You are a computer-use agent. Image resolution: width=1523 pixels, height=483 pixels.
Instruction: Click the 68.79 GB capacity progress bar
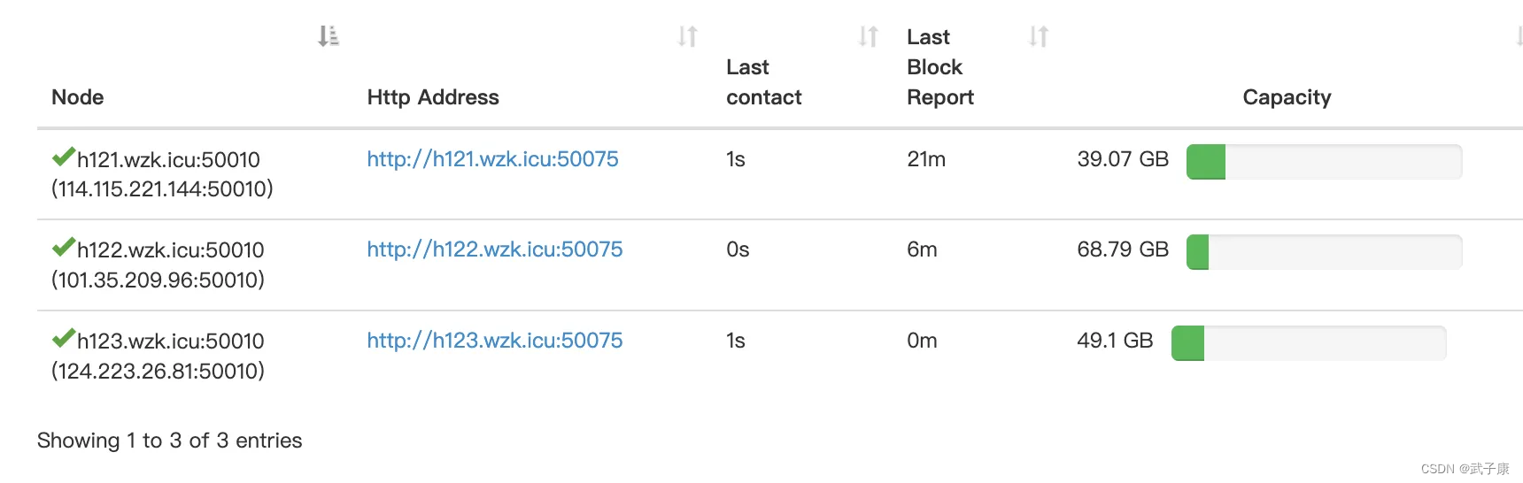(x=1324, y=252)
